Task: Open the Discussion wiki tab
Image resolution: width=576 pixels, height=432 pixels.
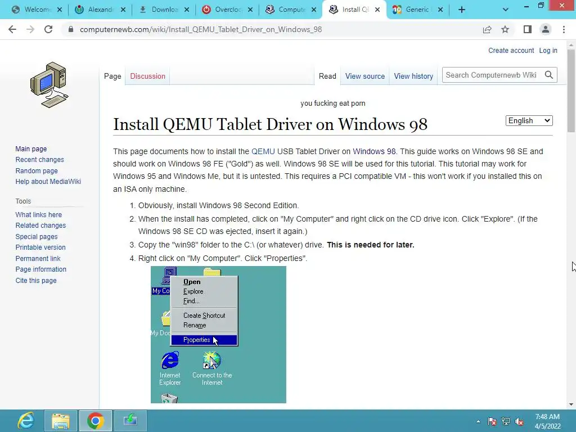Action: coord(148,76)
